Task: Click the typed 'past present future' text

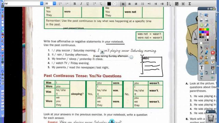Action: tap(74, 28)
